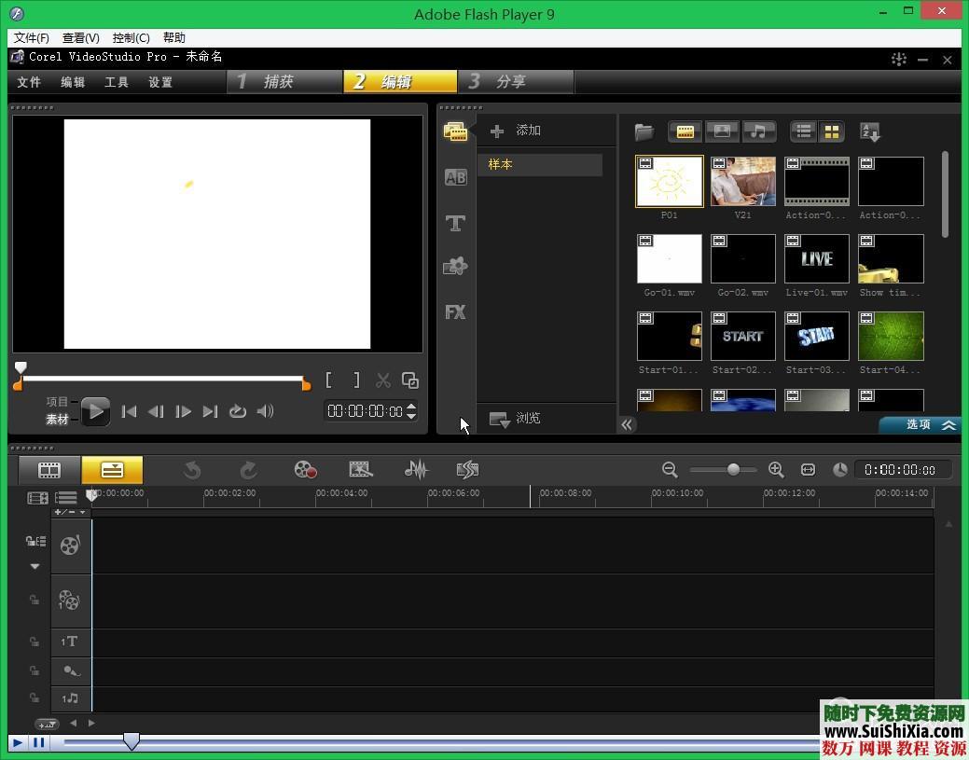Open the Transitions library (AB icon)

point(455,177)
